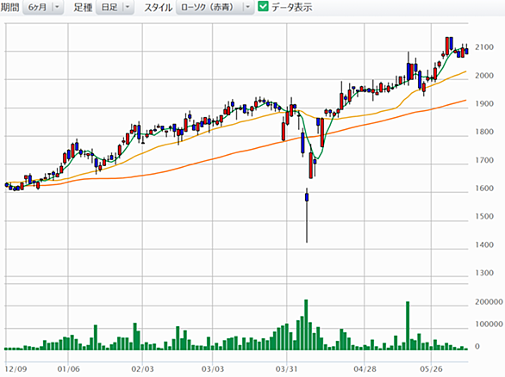Click the 1700 price axis label
This screenshot has width=505, height=377.
pyautogui.click(x=484, y=160)
